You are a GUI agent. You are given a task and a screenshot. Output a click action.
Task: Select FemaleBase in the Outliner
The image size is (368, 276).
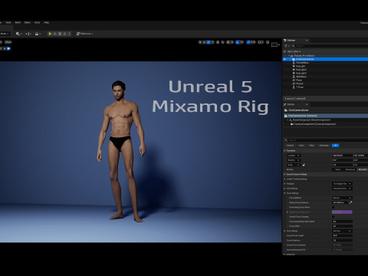pos(302,63)
